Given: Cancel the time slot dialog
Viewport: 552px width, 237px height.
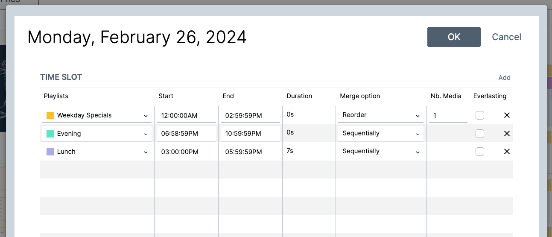Looking at the screenshot, I should tap(506, 37).
